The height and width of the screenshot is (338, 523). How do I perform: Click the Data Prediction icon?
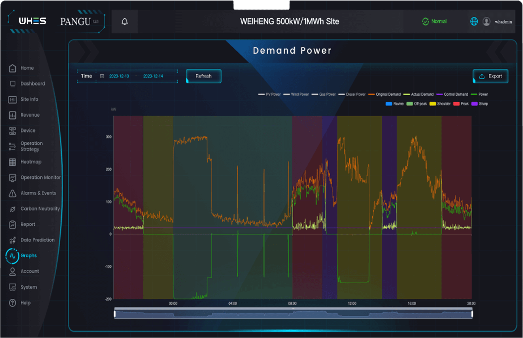pyautogui.click(x=12, y=240)
